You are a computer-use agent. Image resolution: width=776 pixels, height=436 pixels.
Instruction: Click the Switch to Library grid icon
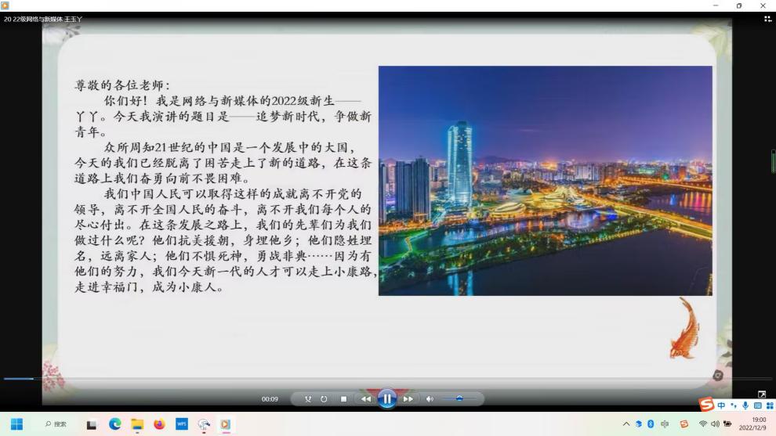point(767,19)
